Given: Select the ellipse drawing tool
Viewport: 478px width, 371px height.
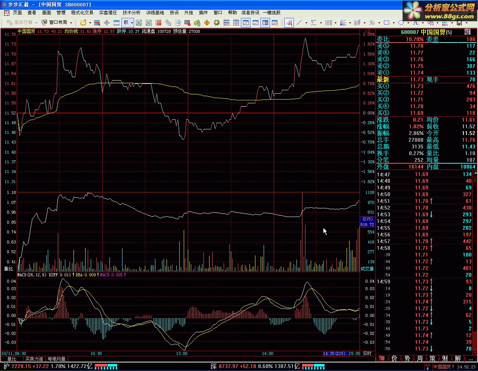Looking at the screenshot, I should tap(401, 23).
